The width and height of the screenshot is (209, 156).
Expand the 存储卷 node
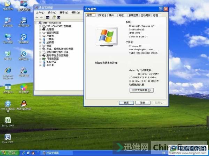pos(40,36)
